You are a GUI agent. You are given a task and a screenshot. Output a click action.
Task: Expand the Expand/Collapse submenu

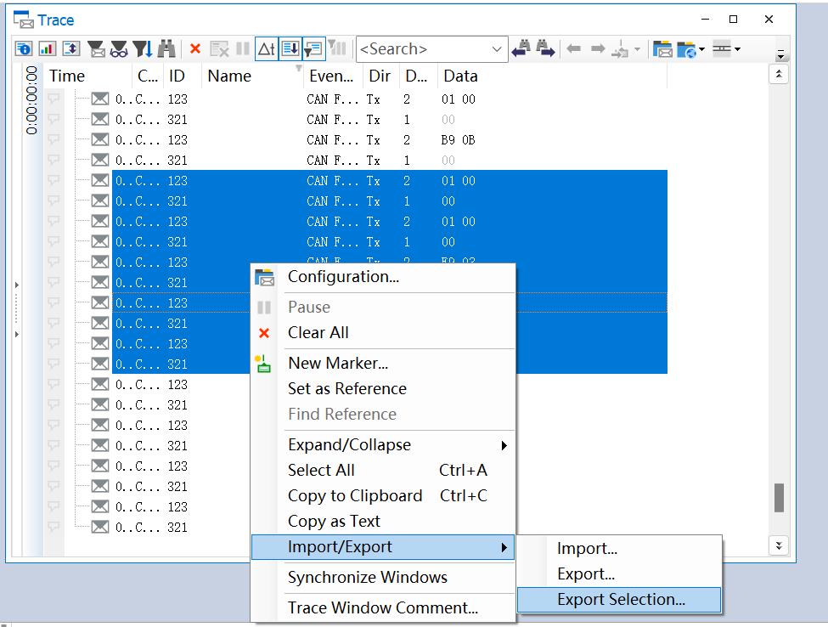(504, 445)
